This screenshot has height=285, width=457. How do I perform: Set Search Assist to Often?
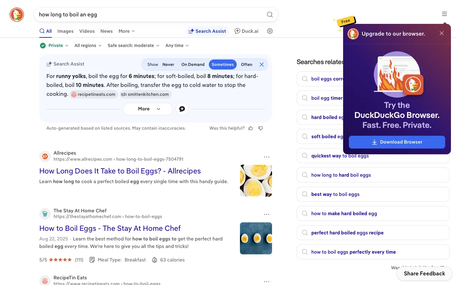coord(247,64)
